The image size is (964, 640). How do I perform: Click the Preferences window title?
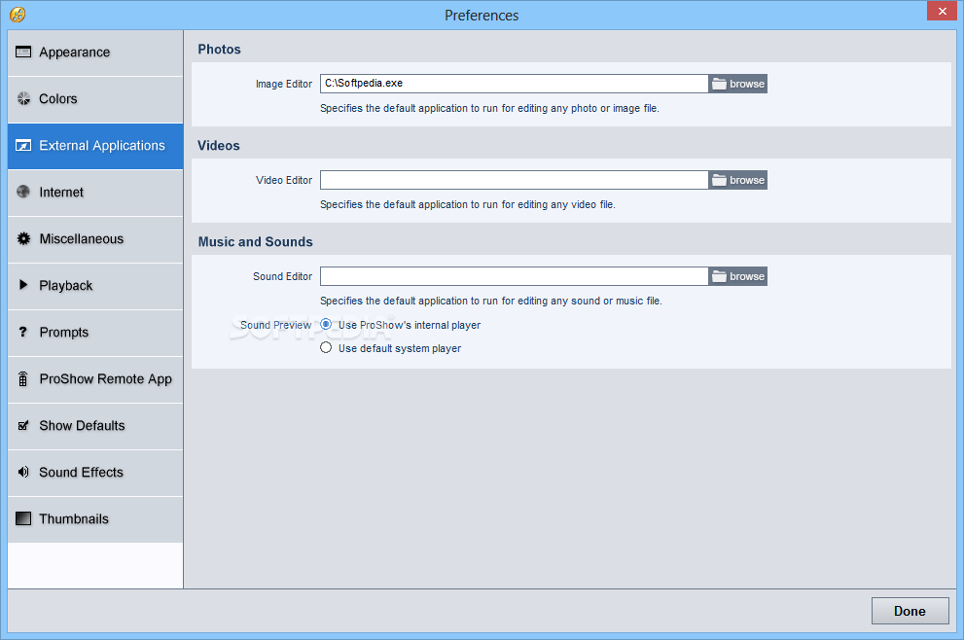[482, 16]
